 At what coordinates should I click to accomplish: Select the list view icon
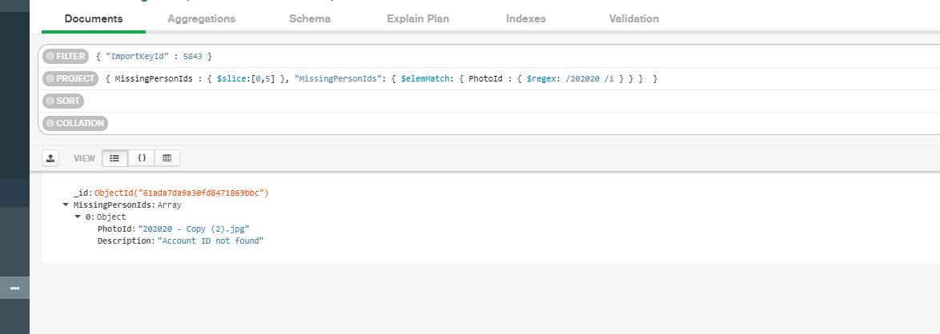[x=115, y=158]
